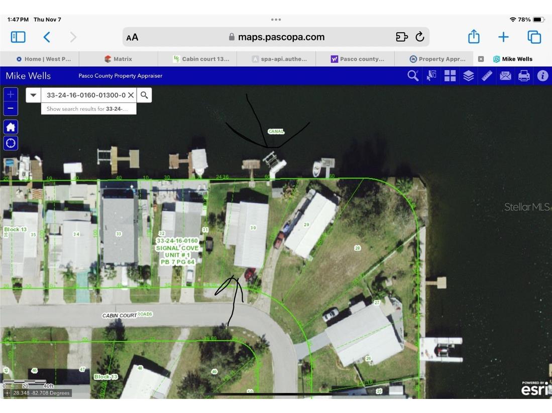Open the identify/select parcel tool
Image resolution: width=552 pixels, height=413 pixels.
[x=431, y=76]
